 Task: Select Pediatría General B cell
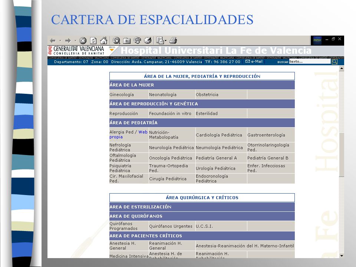[x=271, y=158]
